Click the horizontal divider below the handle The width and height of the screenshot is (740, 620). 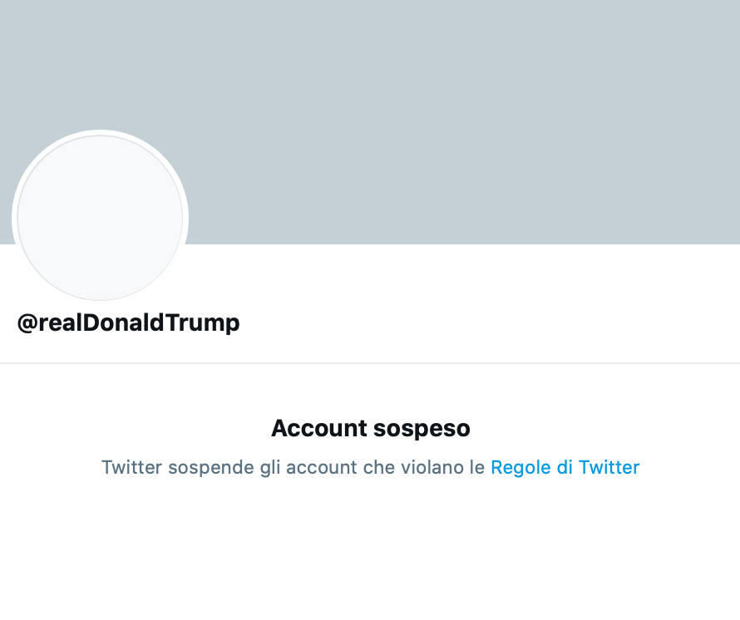click(x=370, y=363)
